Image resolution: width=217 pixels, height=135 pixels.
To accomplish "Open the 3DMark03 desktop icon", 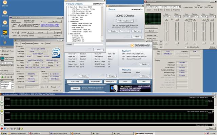I will tap(5, 3).
